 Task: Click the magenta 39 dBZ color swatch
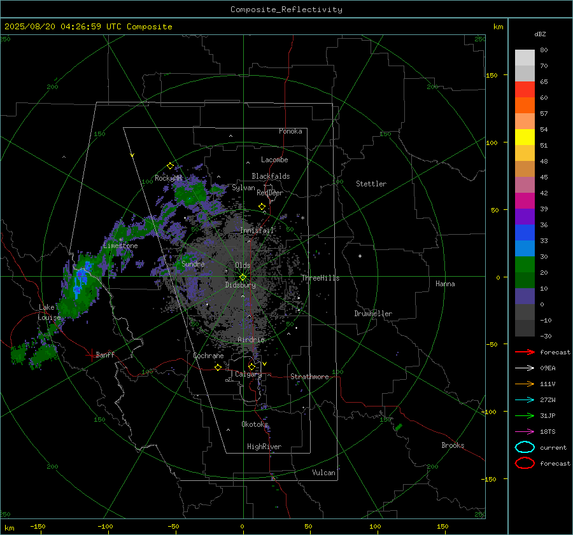(525, 200)
